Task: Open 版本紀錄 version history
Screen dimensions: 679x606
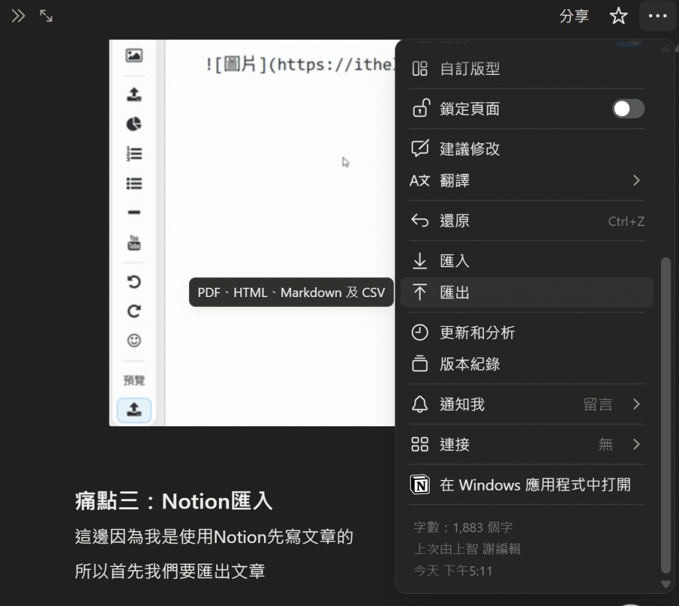Action: (526, 364)
